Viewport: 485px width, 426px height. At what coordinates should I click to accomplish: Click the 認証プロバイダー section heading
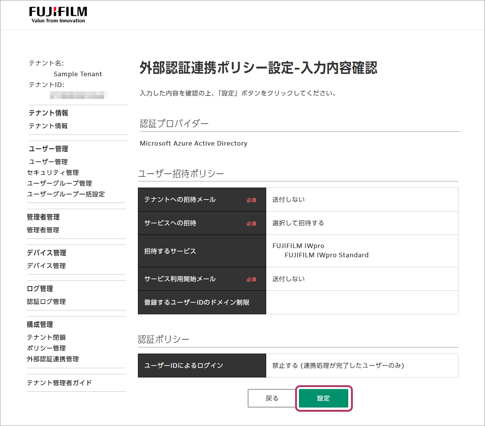click(x=174, y=124)
